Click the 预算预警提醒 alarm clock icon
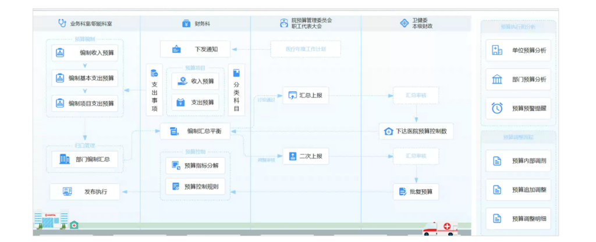 coord(497,108)
